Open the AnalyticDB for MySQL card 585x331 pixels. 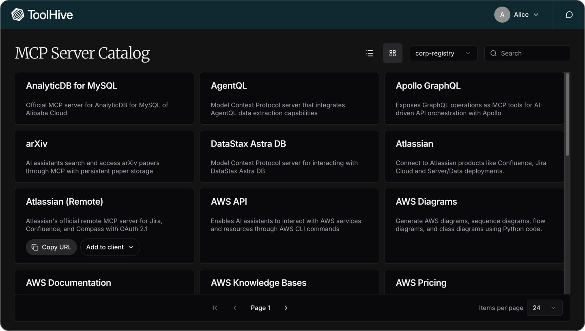click(x=105, y=98)
